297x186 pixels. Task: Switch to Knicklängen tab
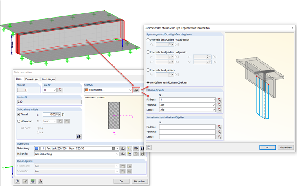[48, 79]
